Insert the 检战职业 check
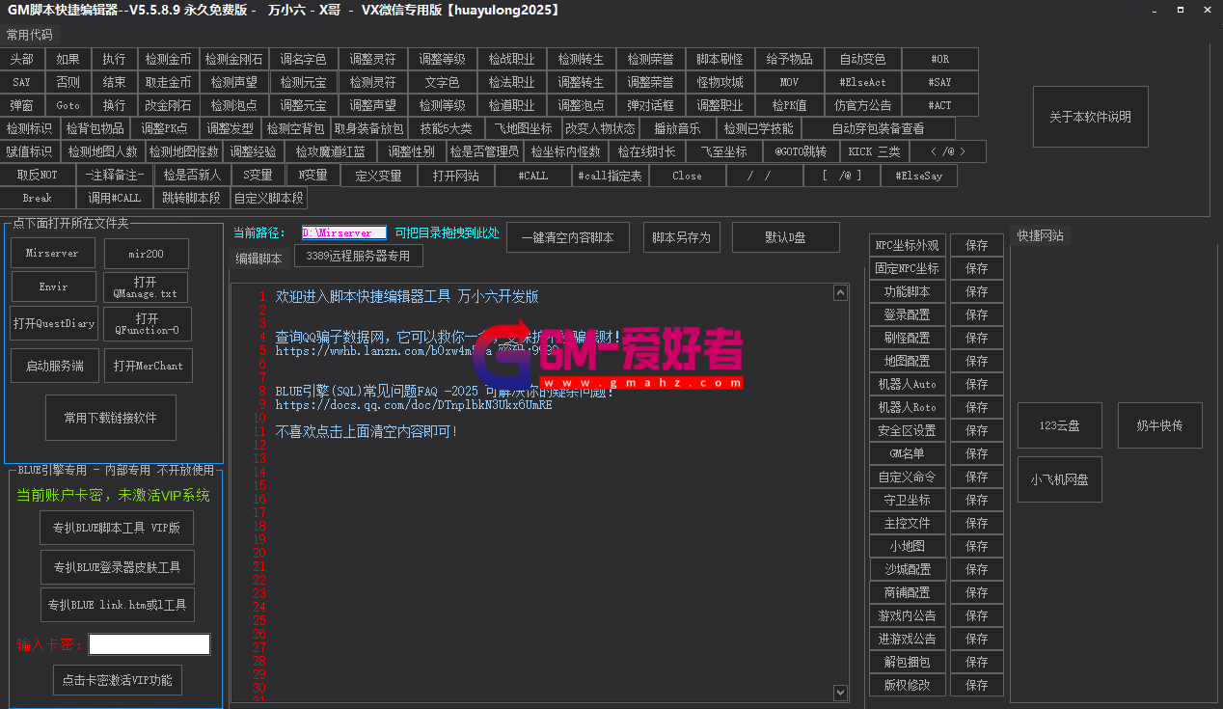 pyautogui.click(x=511, y=59)
